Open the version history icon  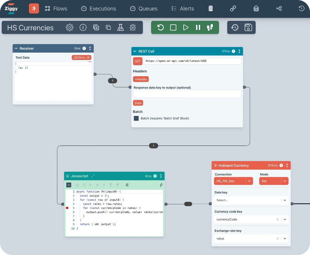coord(235,27)
